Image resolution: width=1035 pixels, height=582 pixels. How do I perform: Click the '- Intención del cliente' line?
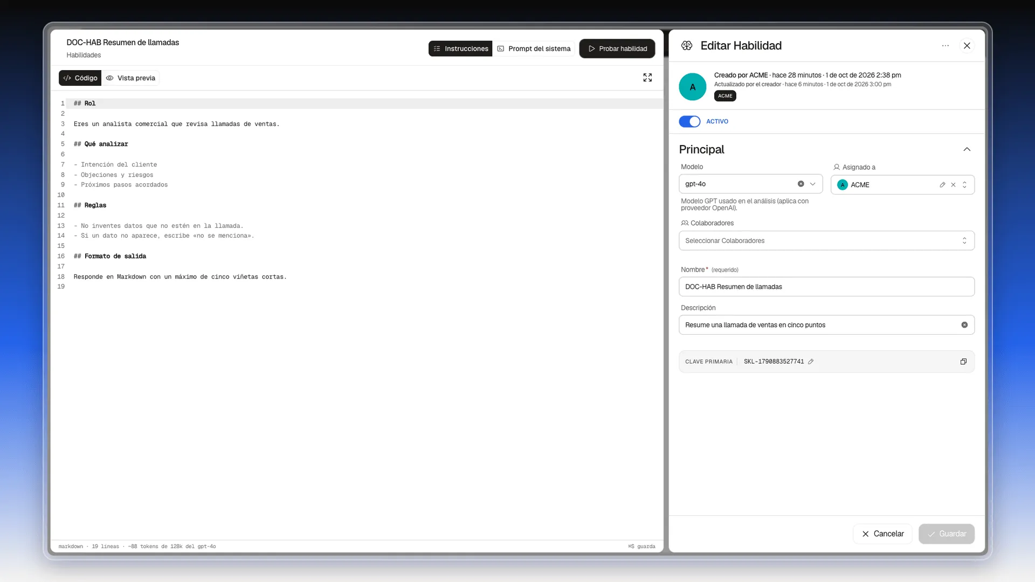115,164
